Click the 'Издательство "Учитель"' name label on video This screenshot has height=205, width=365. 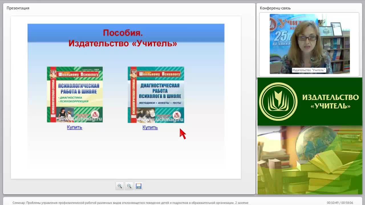[x=309, y=70]
